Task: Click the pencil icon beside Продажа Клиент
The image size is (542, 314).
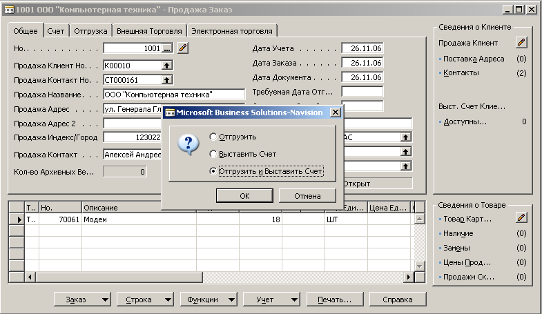Action: pos(521,43)
